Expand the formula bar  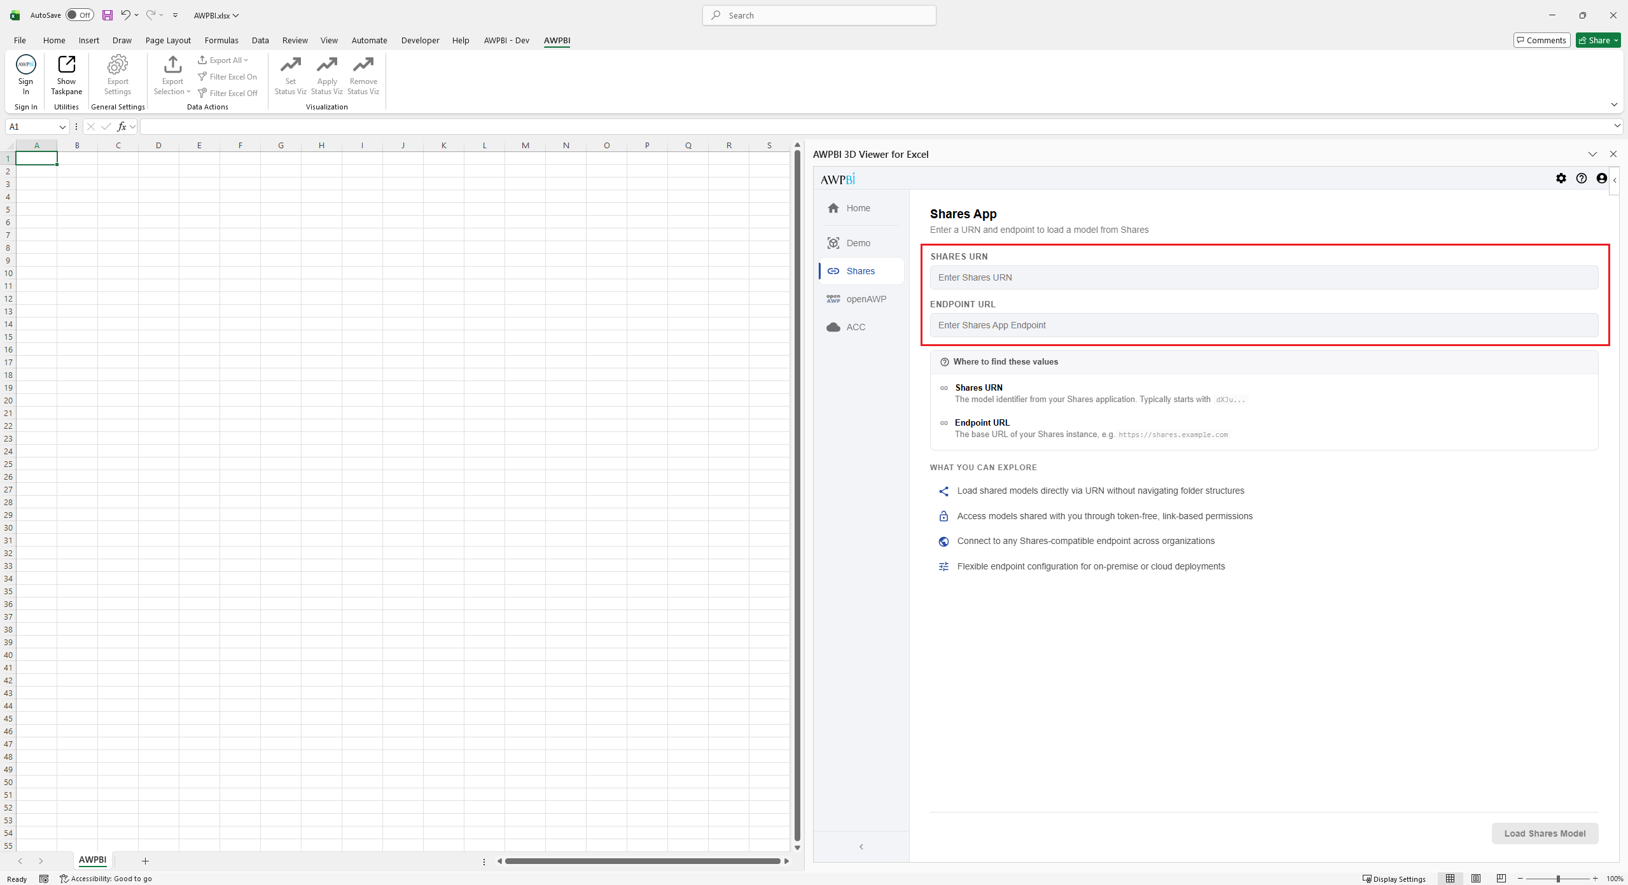(1617, 126)
